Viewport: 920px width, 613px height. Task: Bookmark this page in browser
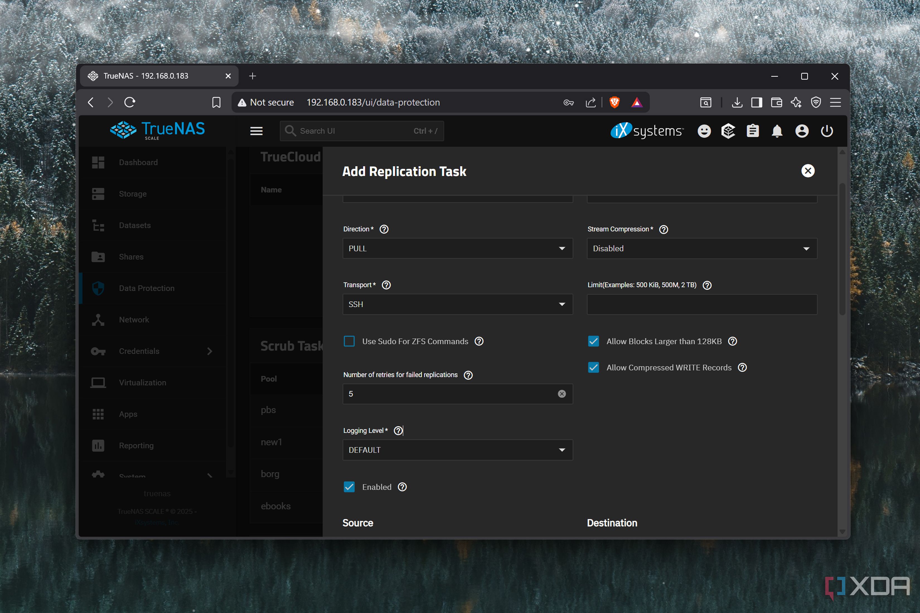[216, 103]
